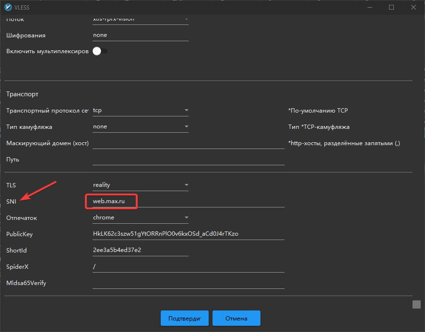Screen dimensions: 425x332
Task: Click the encryption field with none
Action: point(141,35)
